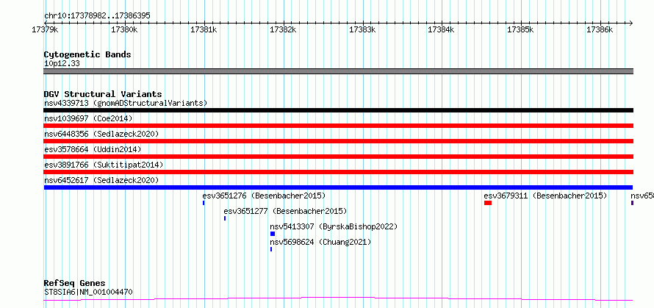Click the 17383k ruler tick label
654x308 pixels.
tap(362, 30)
